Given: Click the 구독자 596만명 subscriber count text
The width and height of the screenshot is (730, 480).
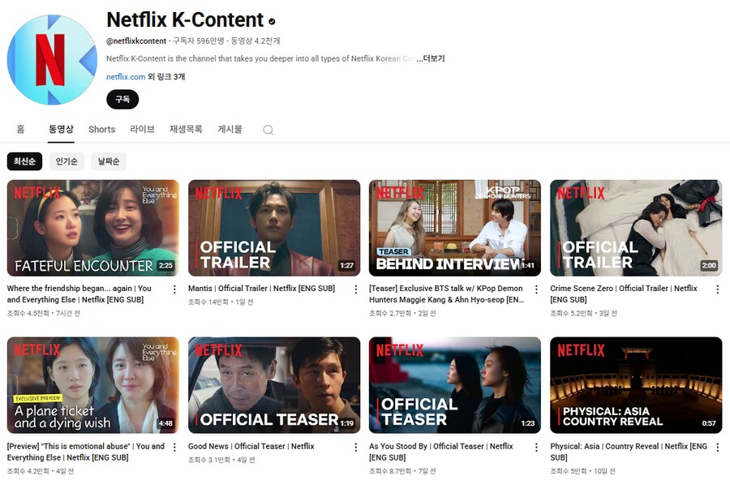Looking at the screenshot, I should 199,41.
